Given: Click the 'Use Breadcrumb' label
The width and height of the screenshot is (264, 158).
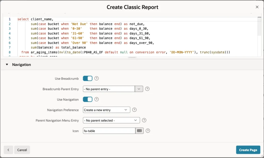Looking at the screenshot, I should click(67, 78).
